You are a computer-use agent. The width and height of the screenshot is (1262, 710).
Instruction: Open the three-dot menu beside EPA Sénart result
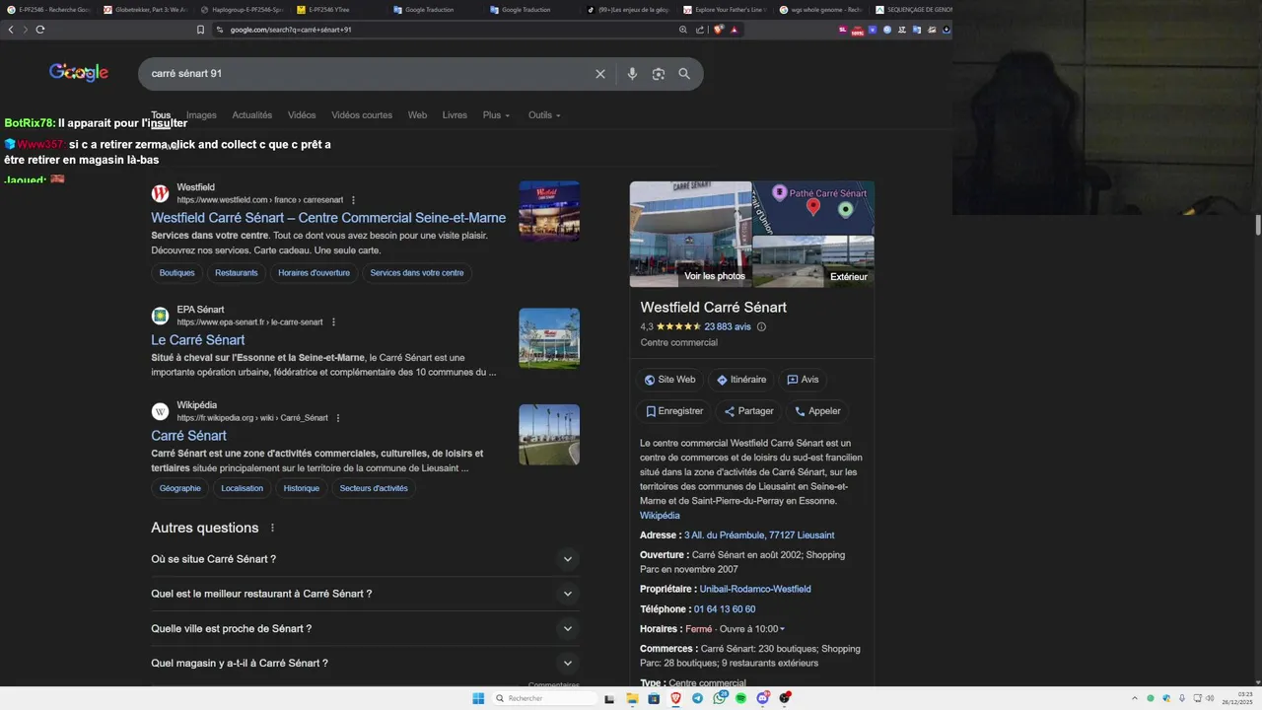(333, 322)
